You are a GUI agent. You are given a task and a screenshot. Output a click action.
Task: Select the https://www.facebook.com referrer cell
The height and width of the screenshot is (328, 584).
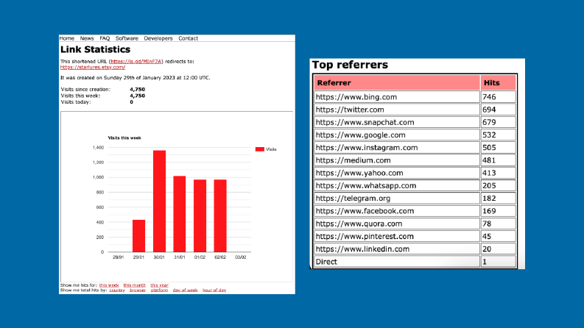[397, 211]
